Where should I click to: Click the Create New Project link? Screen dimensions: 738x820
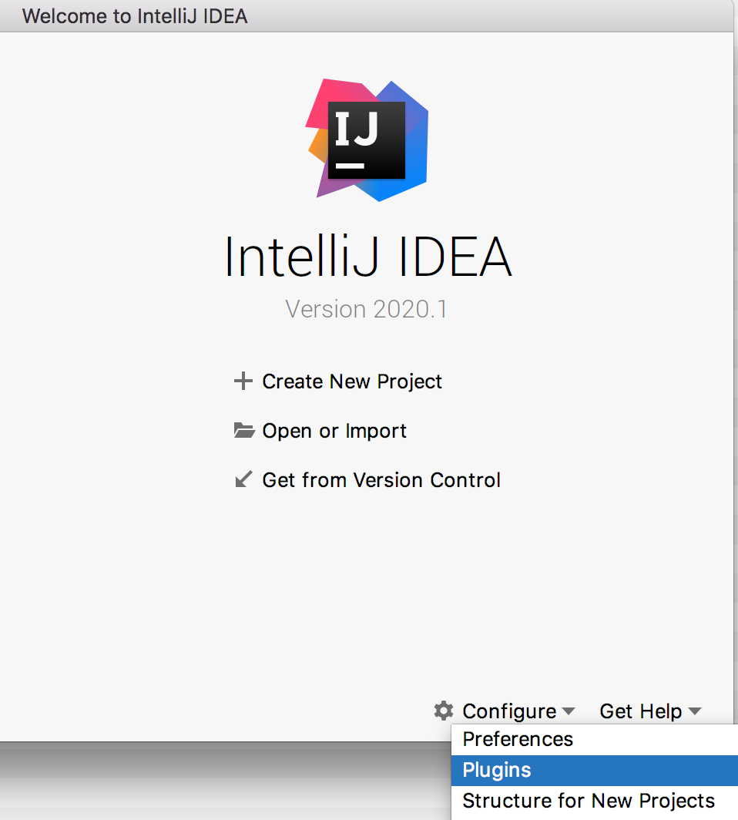pos(352,381)
